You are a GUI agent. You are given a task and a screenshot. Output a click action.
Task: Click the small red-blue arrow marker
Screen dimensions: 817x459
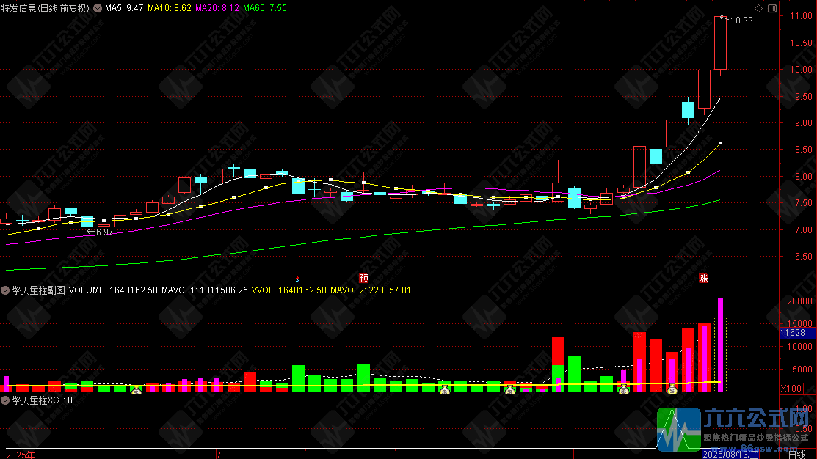click(x=297, y=280)
